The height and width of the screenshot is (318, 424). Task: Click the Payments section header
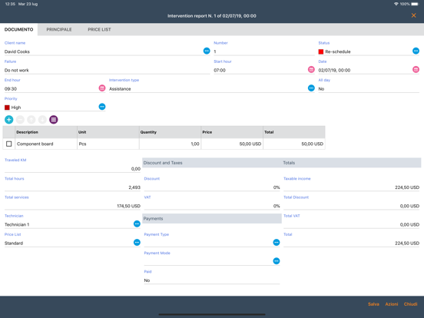tap(212, 218)
